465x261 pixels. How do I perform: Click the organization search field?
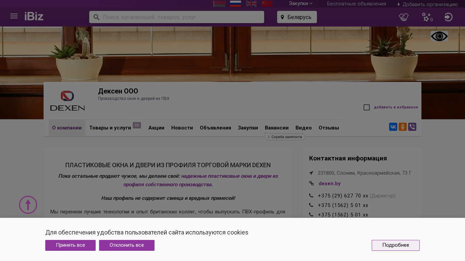pyautogui.click(x=180, y=17)
